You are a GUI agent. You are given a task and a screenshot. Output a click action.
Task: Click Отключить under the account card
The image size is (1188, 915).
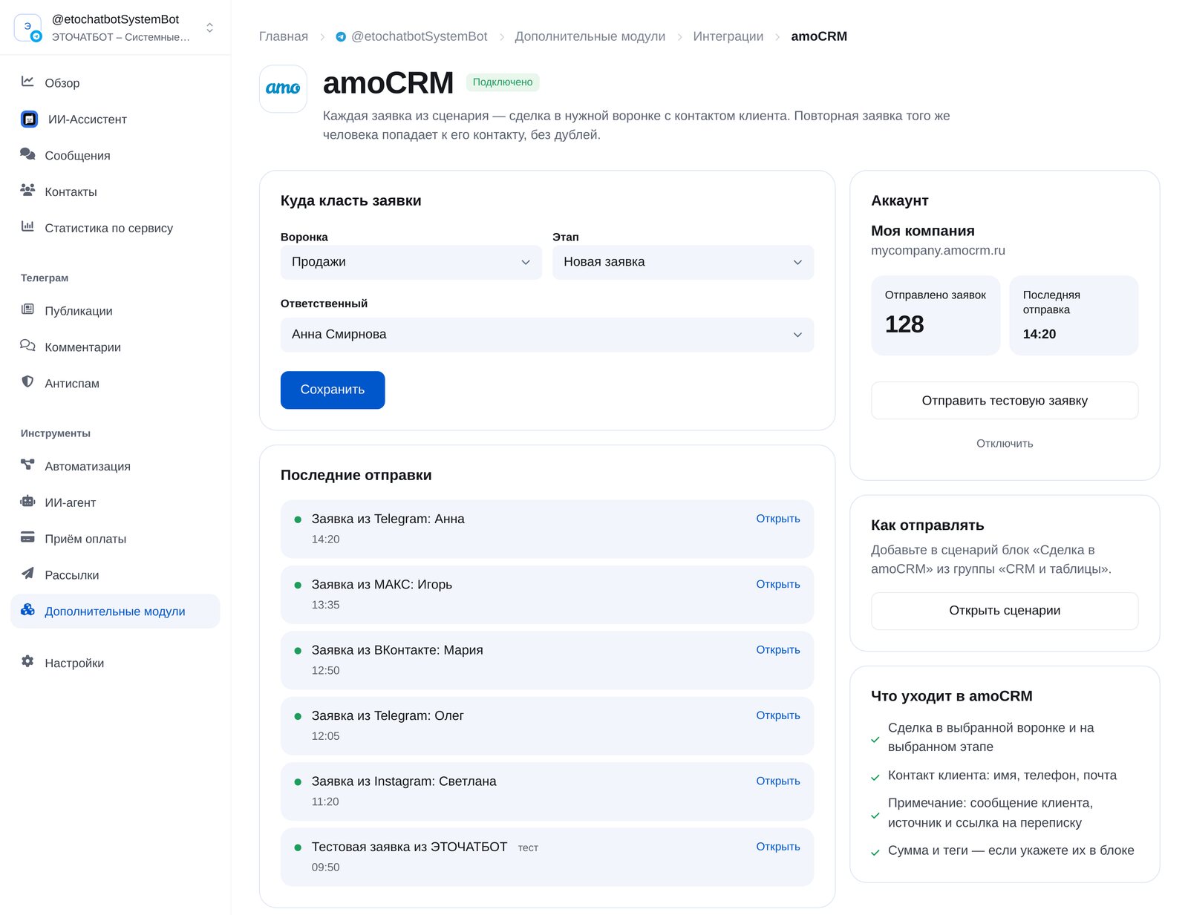1005,444
